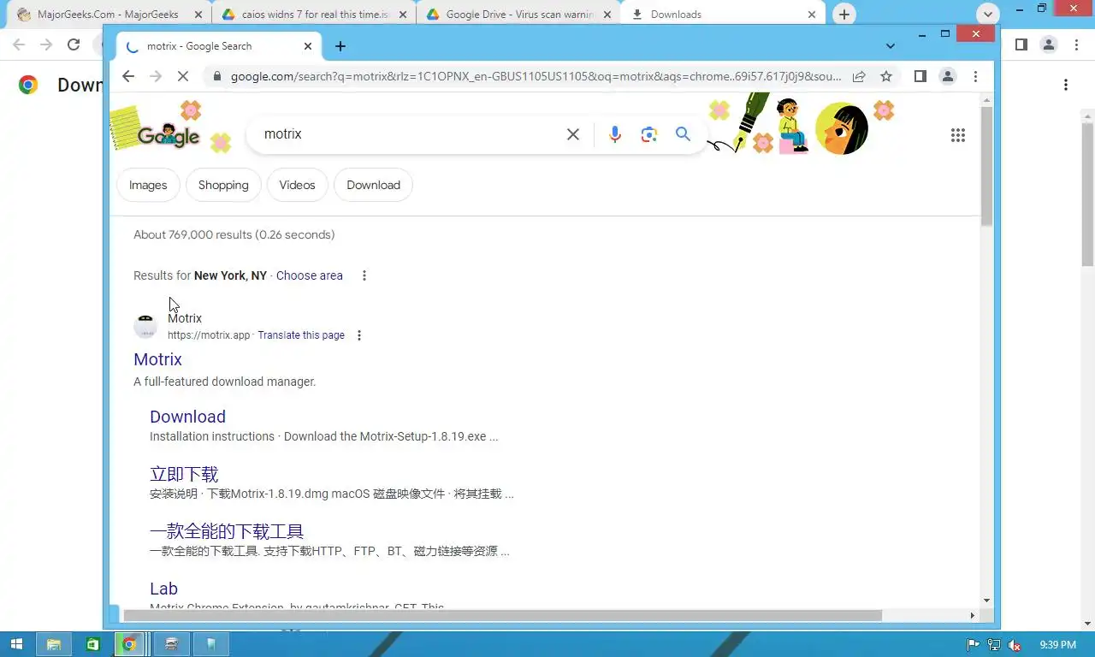Switch to the caios widns 7 tab
1095x657 pixels.
313,15
